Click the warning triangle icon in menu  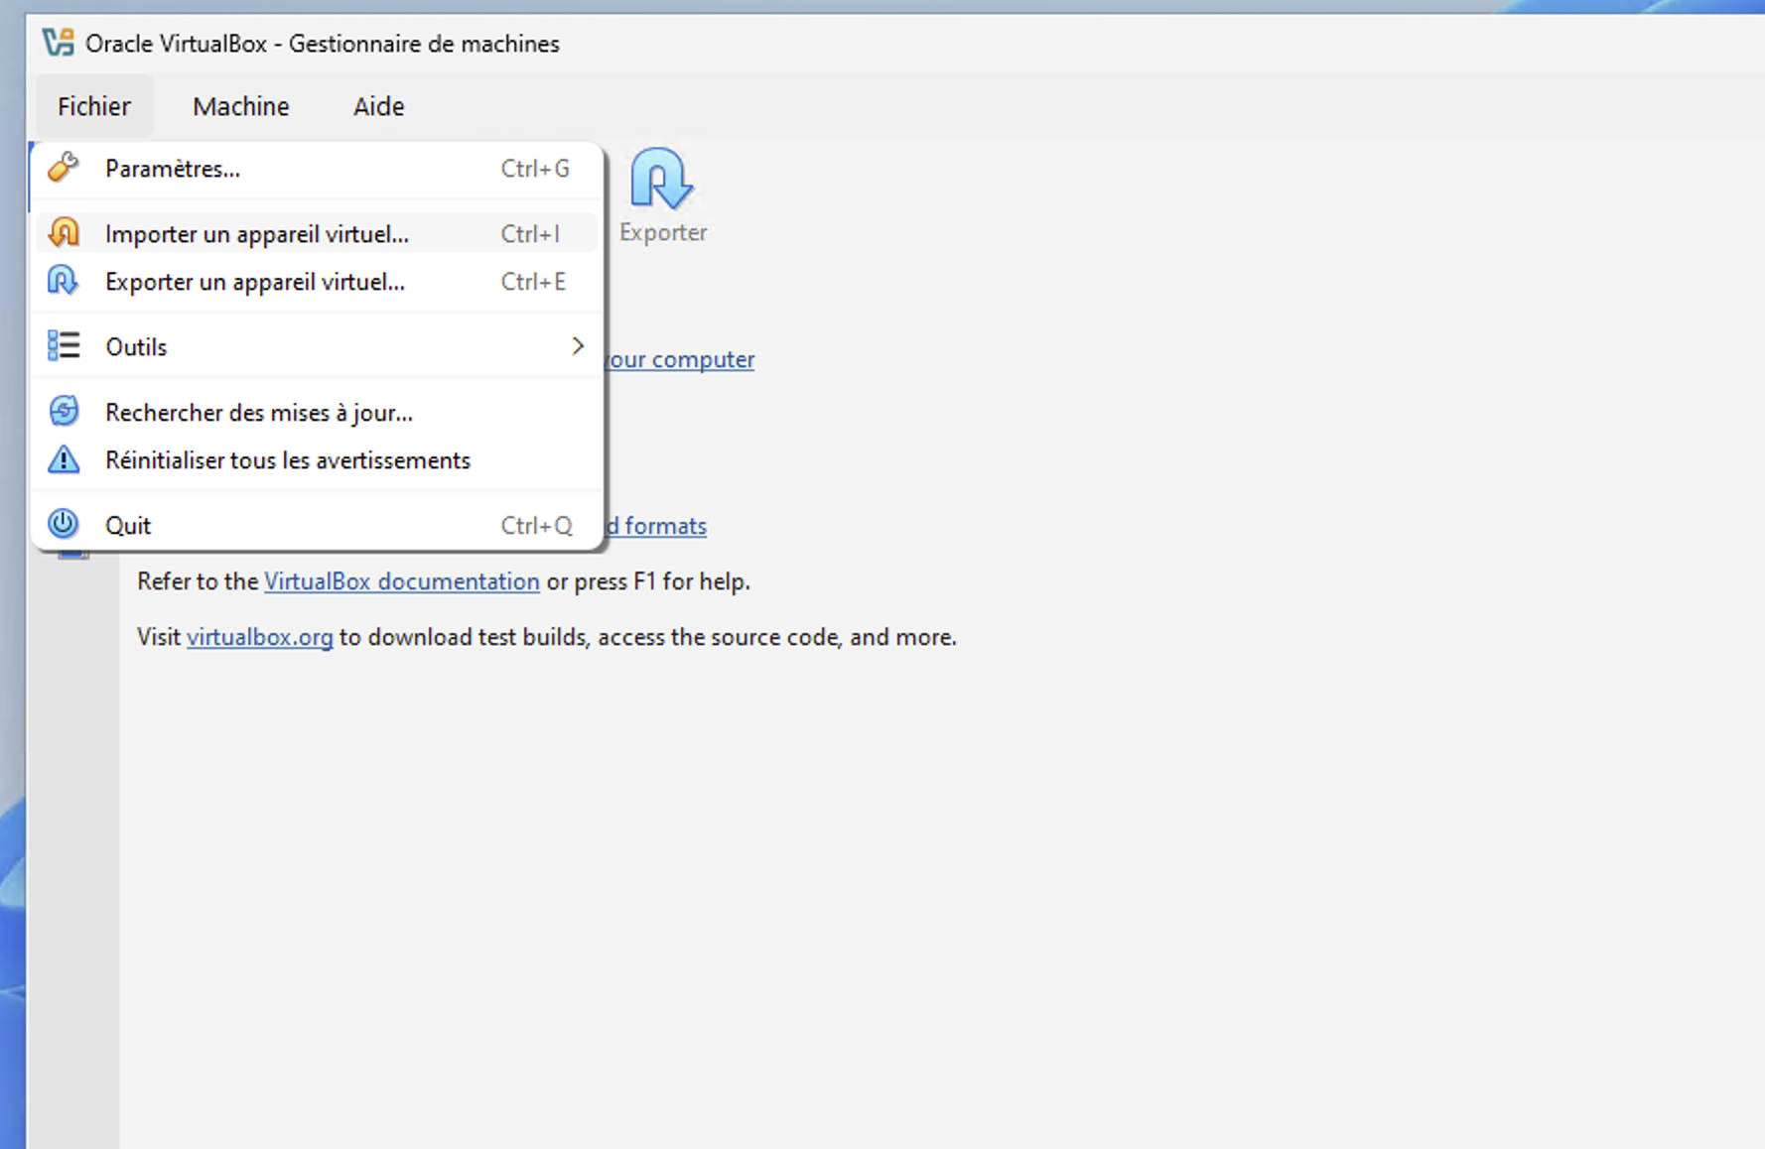(64, 460)
